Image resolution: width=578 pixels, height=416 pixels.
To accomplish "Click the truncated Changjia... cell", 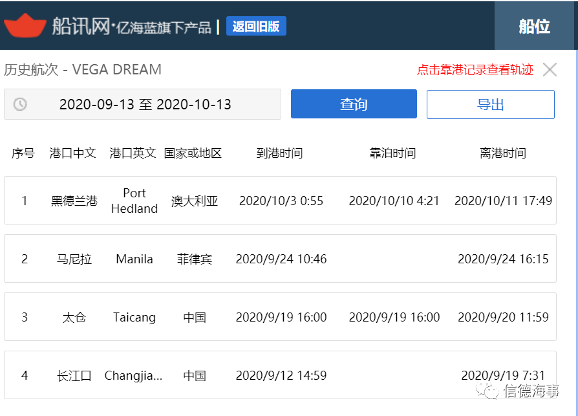I will coord(133,376).
